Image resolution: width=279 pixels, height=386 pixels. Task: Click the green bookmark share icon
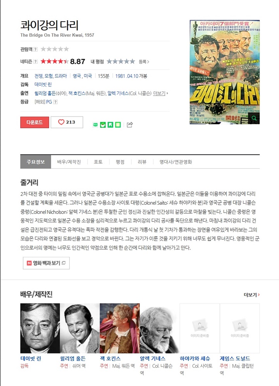[110, 125]
